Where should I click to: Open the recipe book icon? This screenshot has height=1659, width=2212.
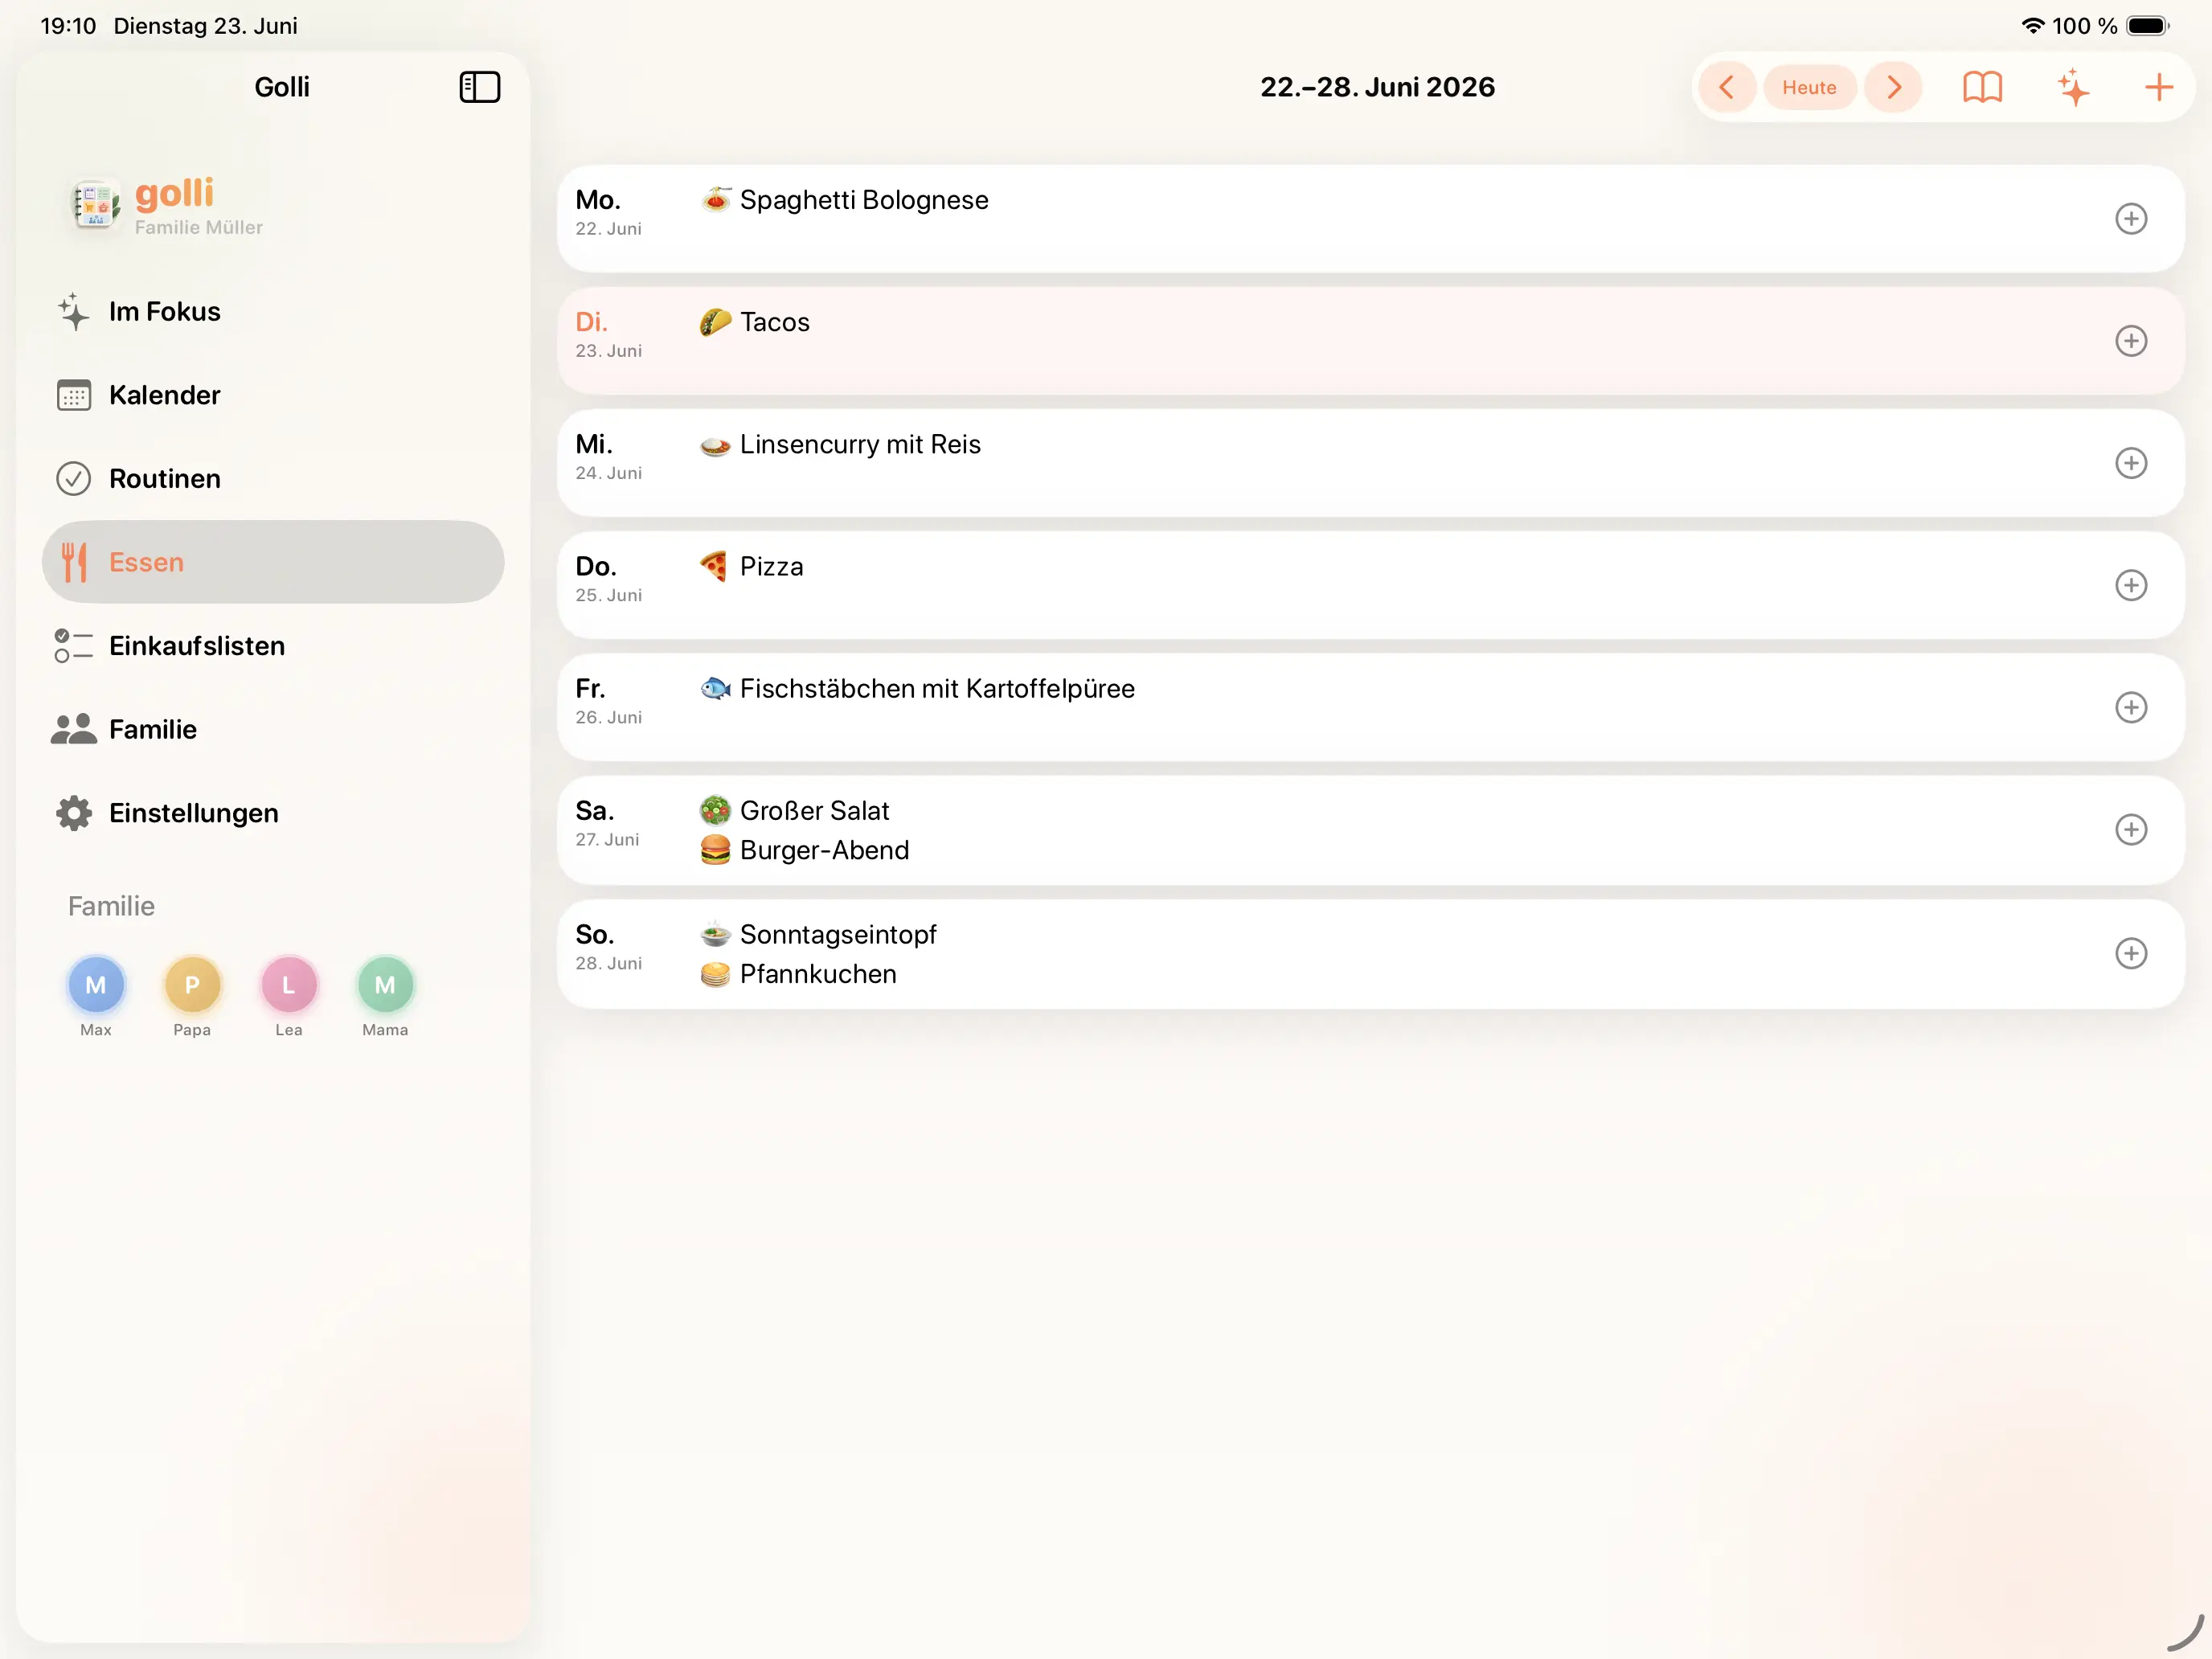[1981, 87]
